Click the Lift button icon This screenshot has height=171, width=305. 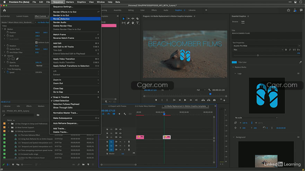point(203,100)
